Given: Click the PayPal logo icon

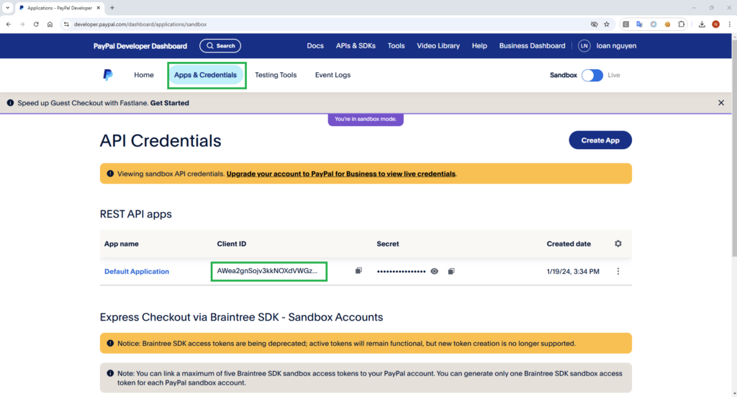Looking at the screenshot, I should [107, 75].
